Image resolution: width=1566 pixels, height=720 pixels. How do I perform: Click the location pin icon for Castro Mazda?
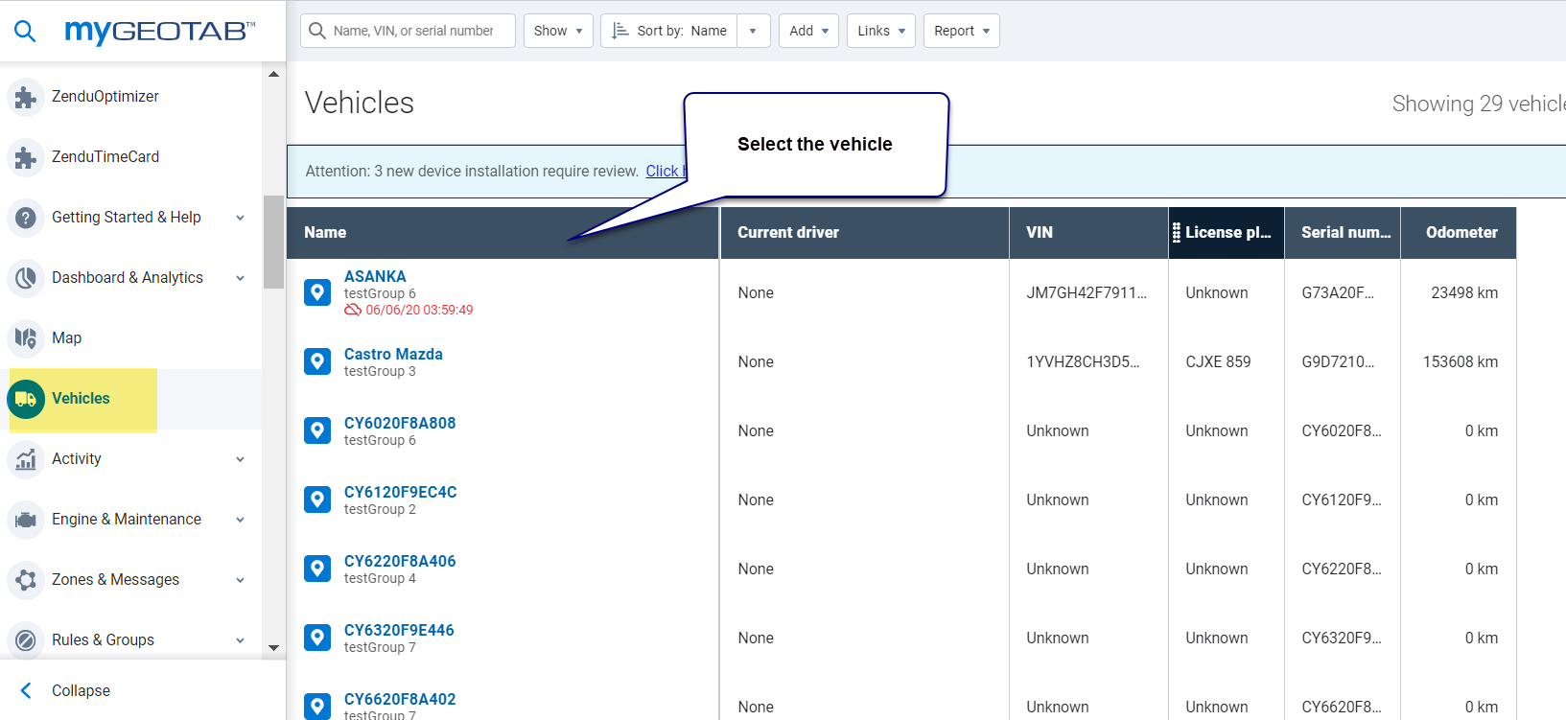coord(317,361)
